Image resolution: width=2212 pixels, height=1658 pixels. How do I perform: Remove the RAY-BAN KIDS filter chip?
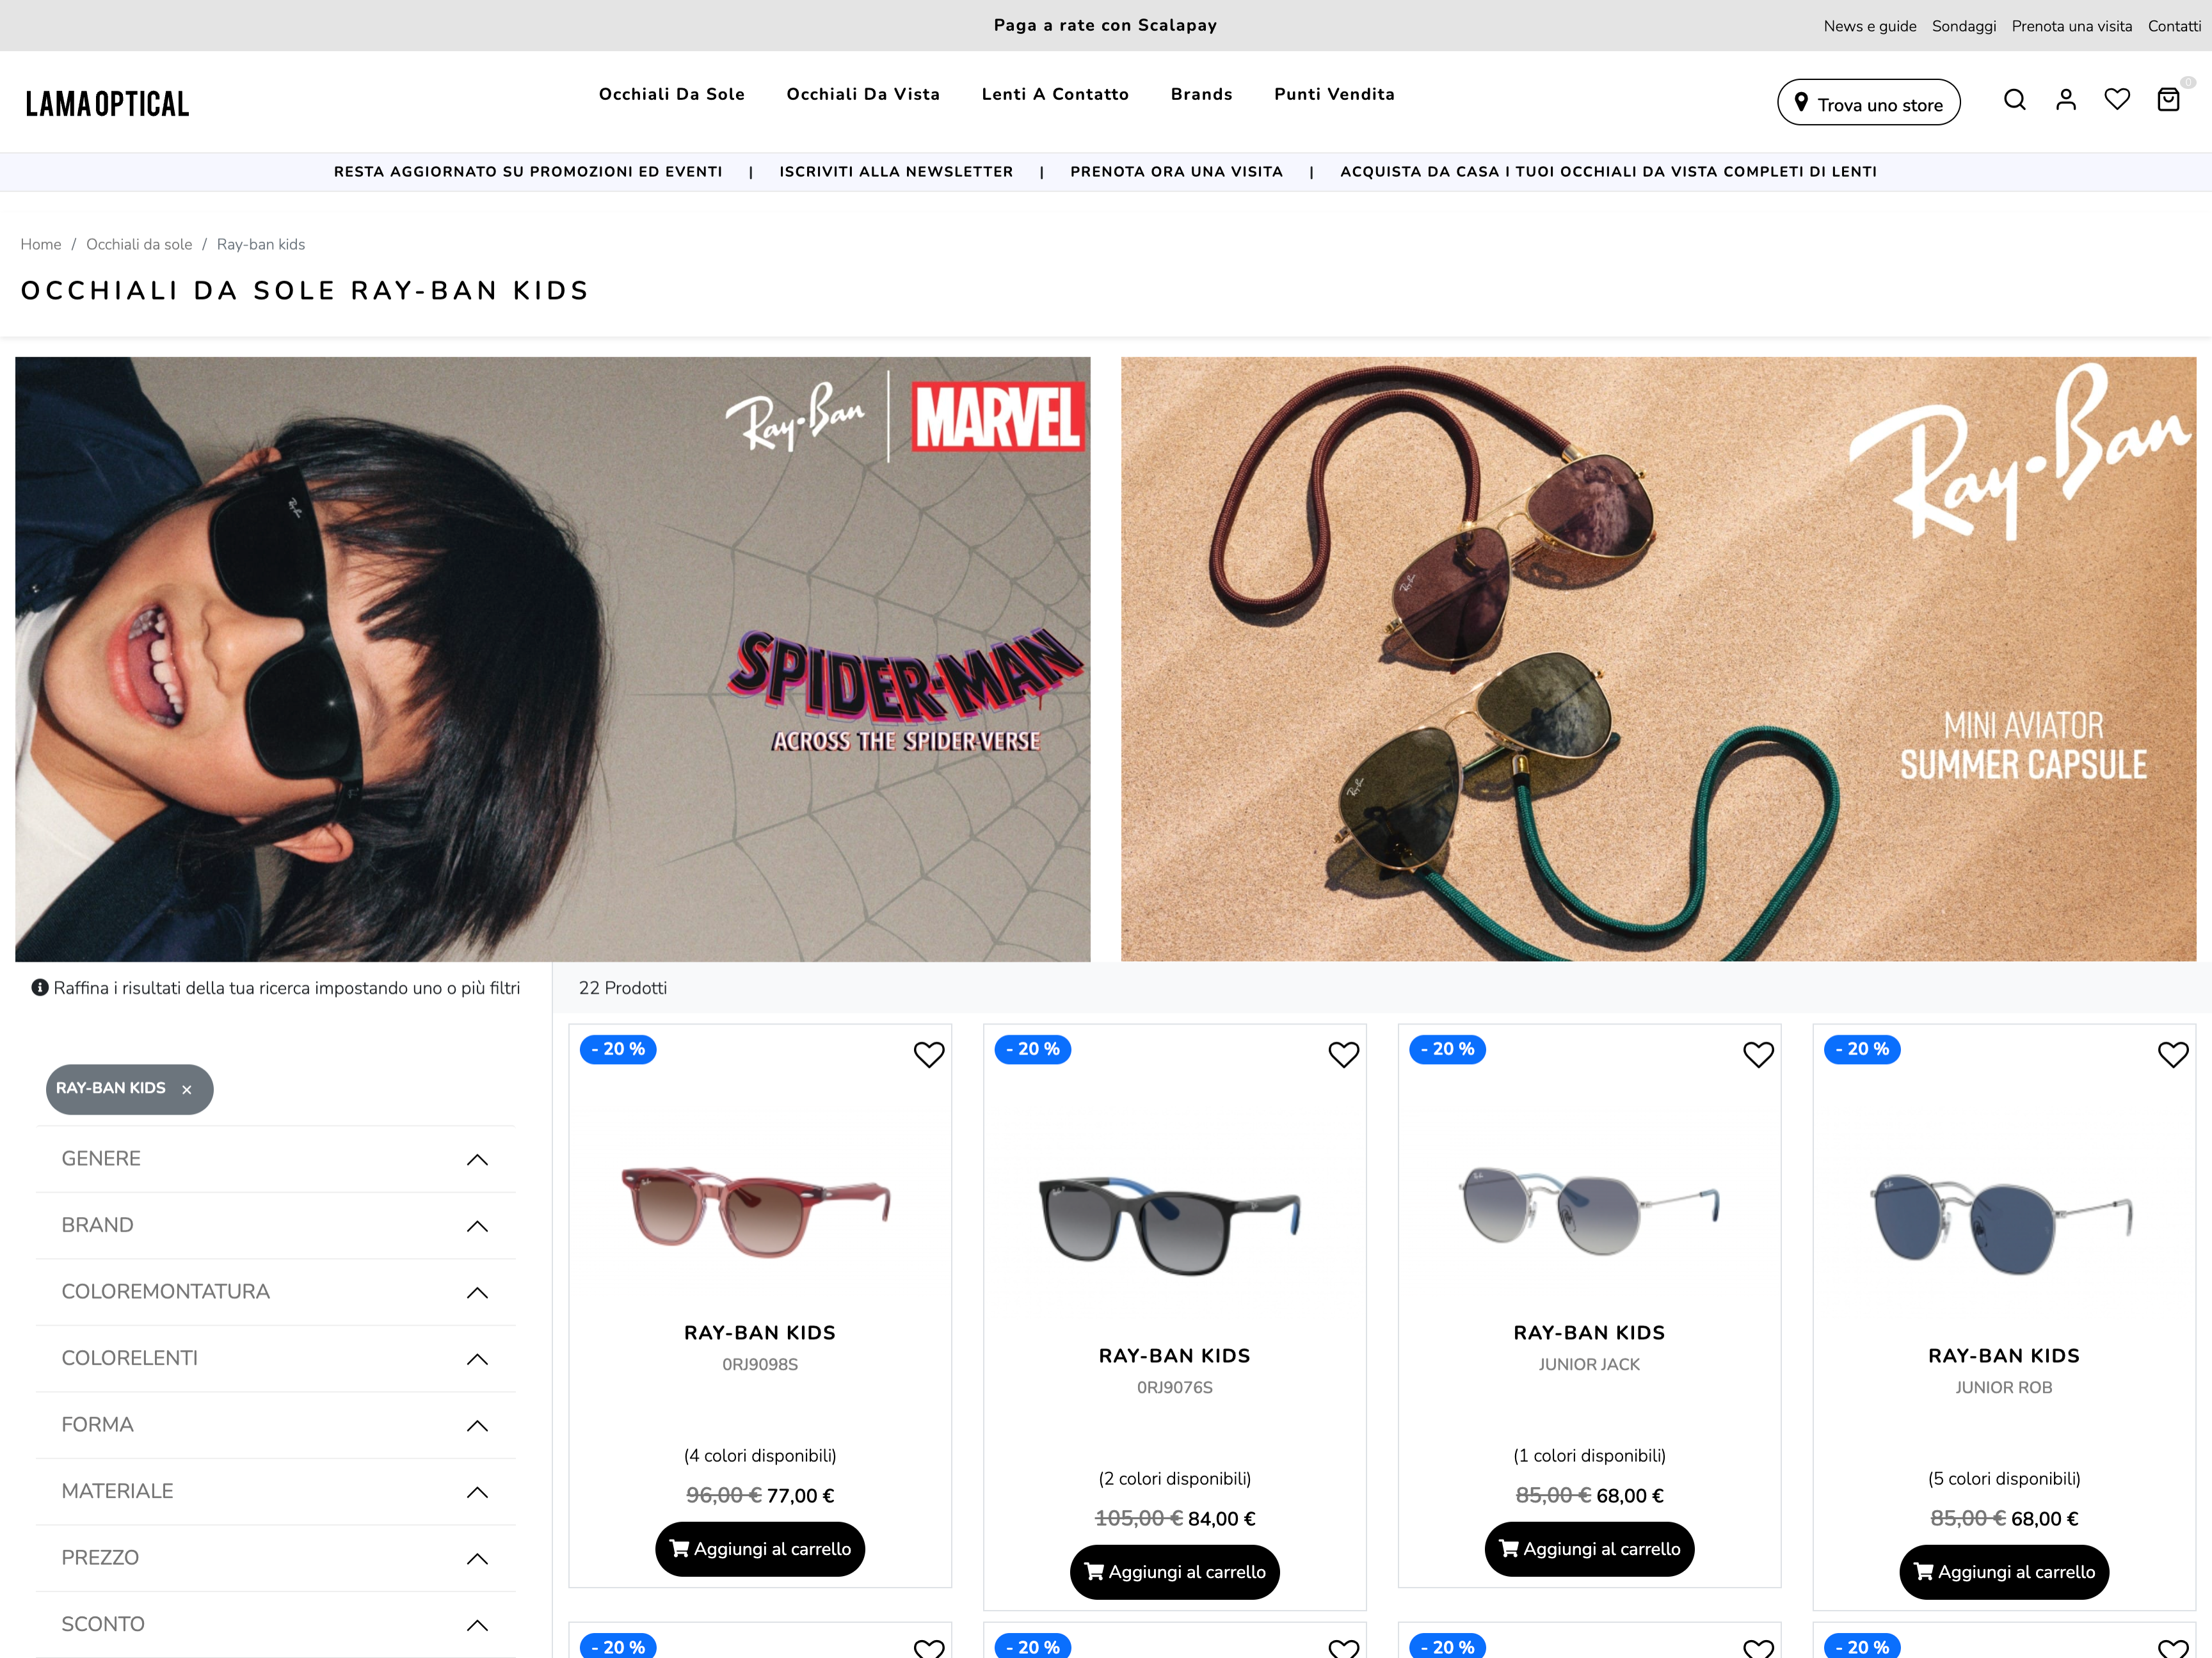coord(187,1090)
